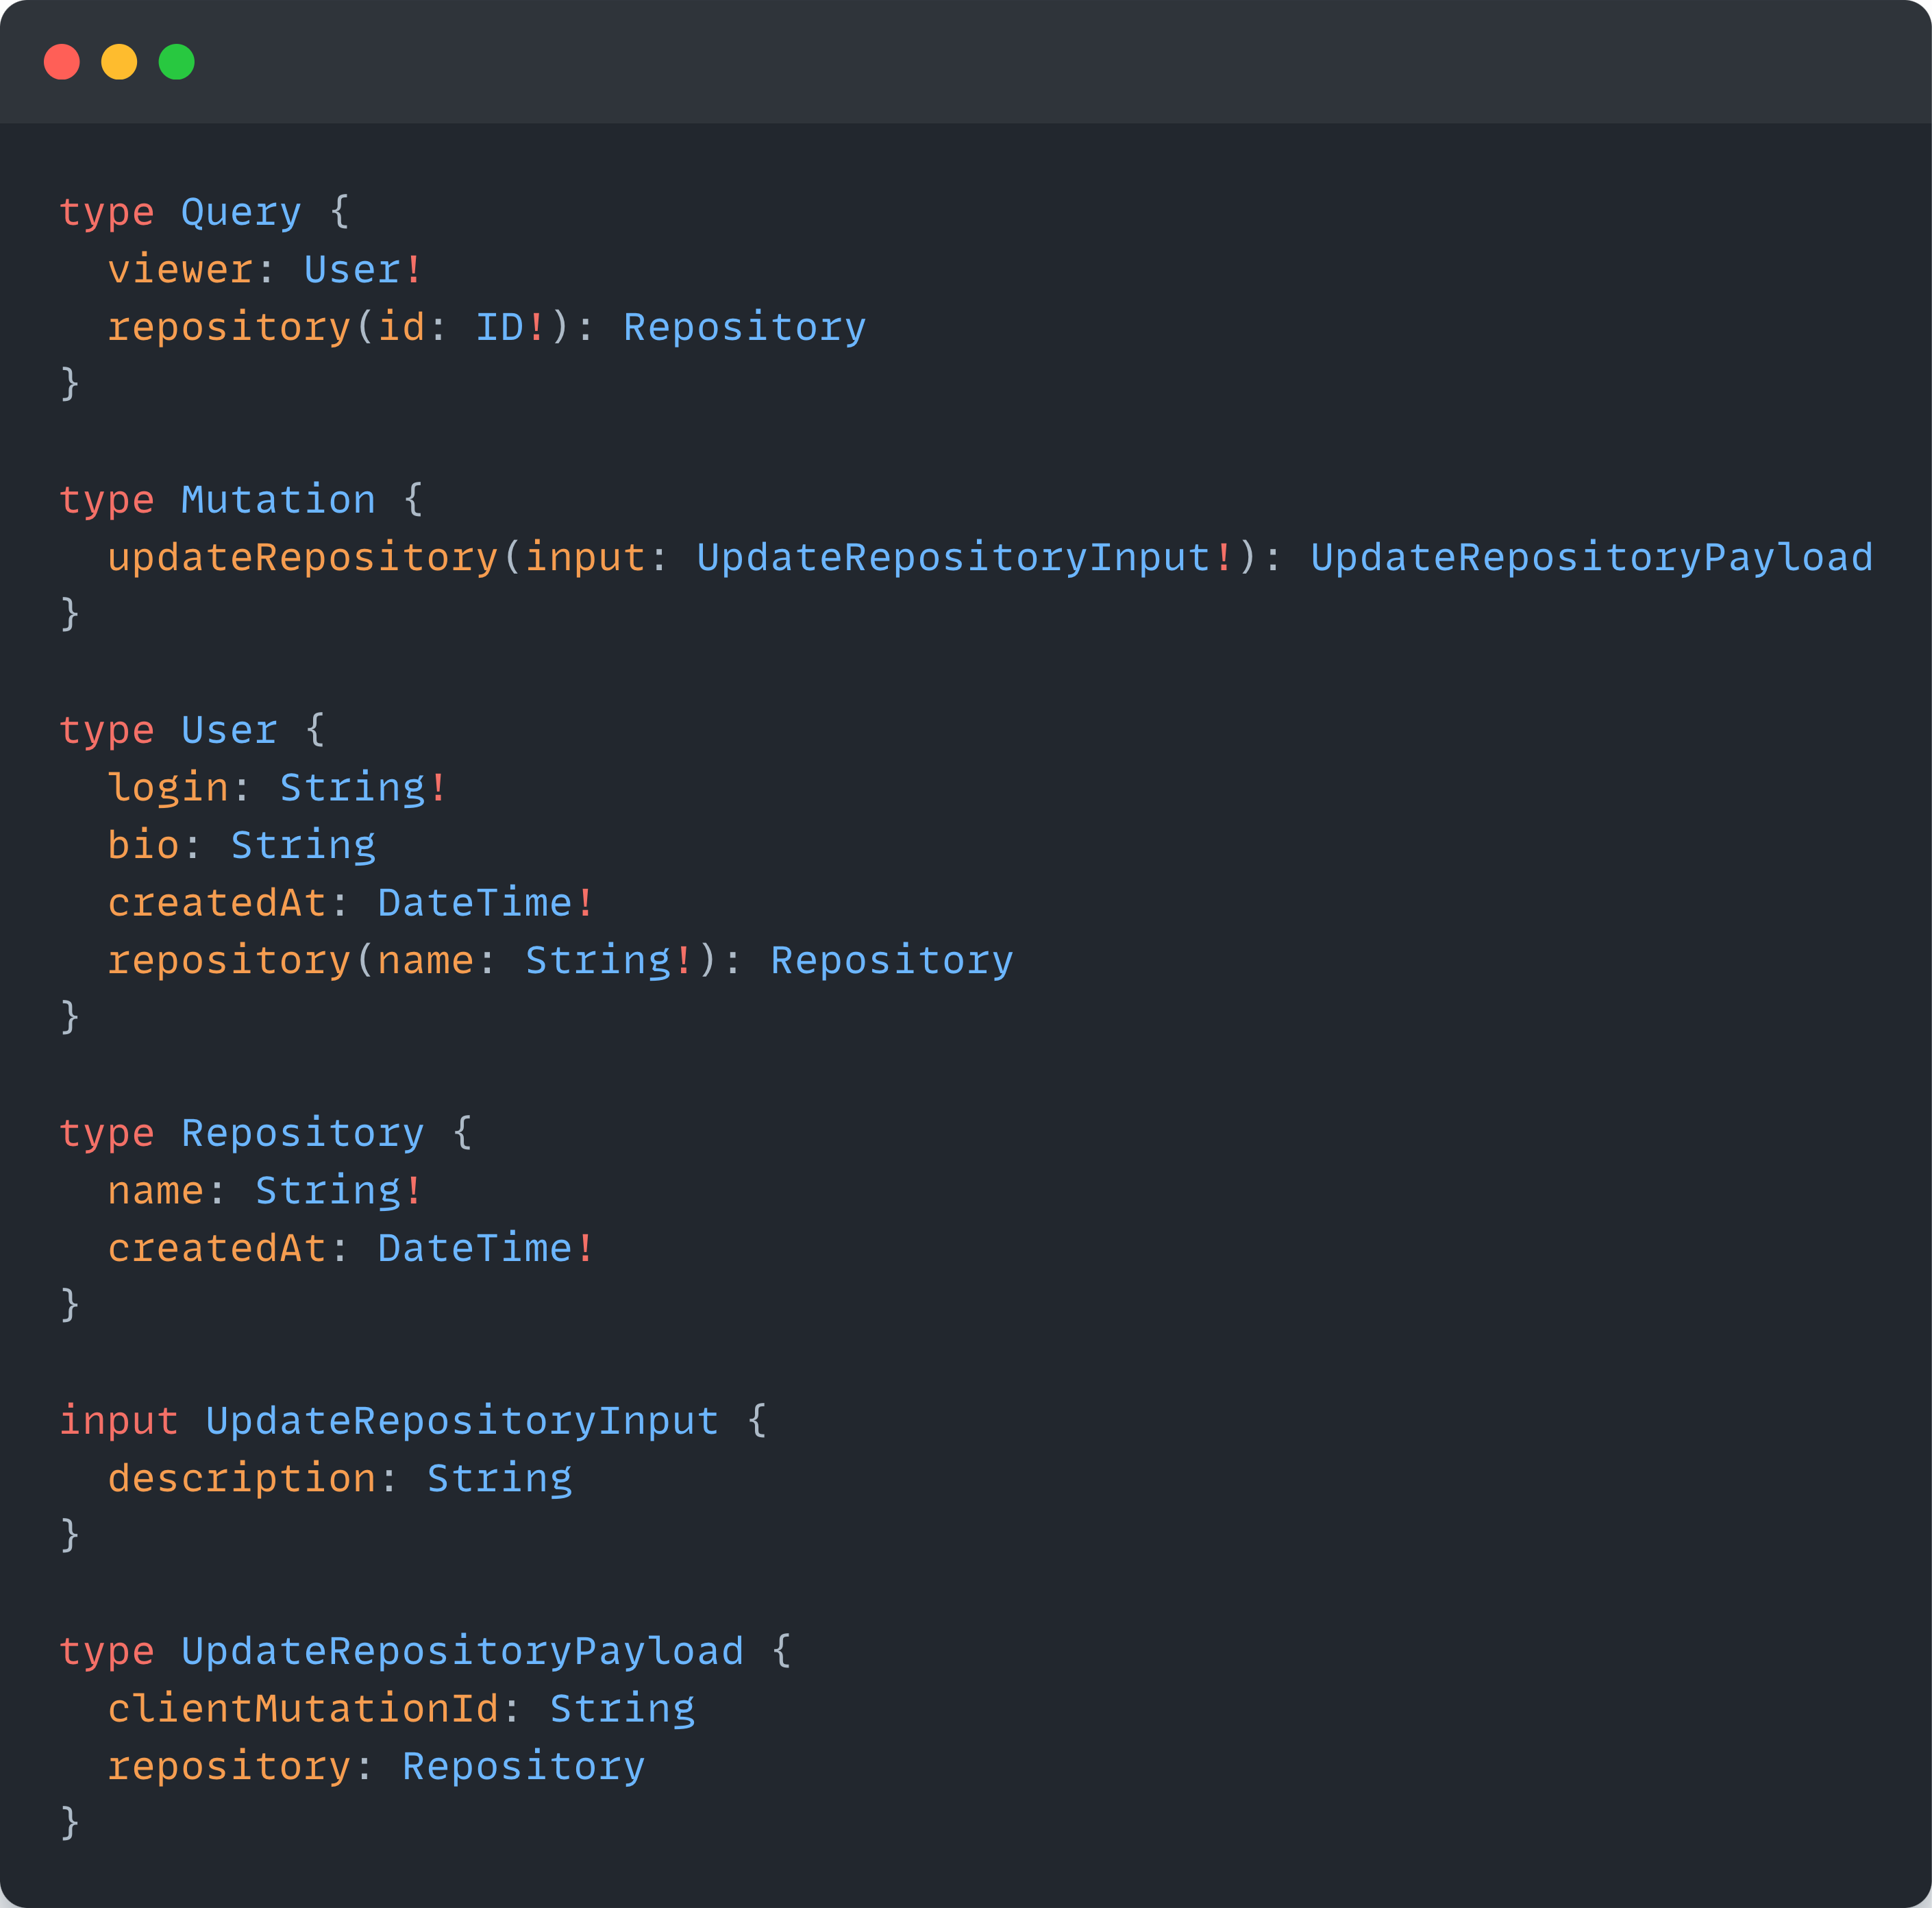
Task: Click 'UpdateRepositoryPayload' in its type definition
Action: pos(462,1652)
